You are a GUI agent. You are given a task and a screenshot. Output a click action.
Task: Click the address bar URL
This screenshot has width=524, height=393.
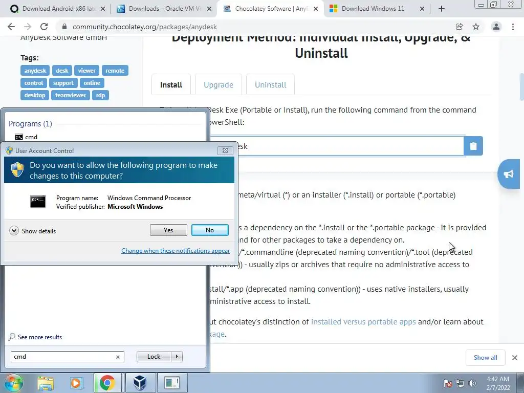pos(145,27)
